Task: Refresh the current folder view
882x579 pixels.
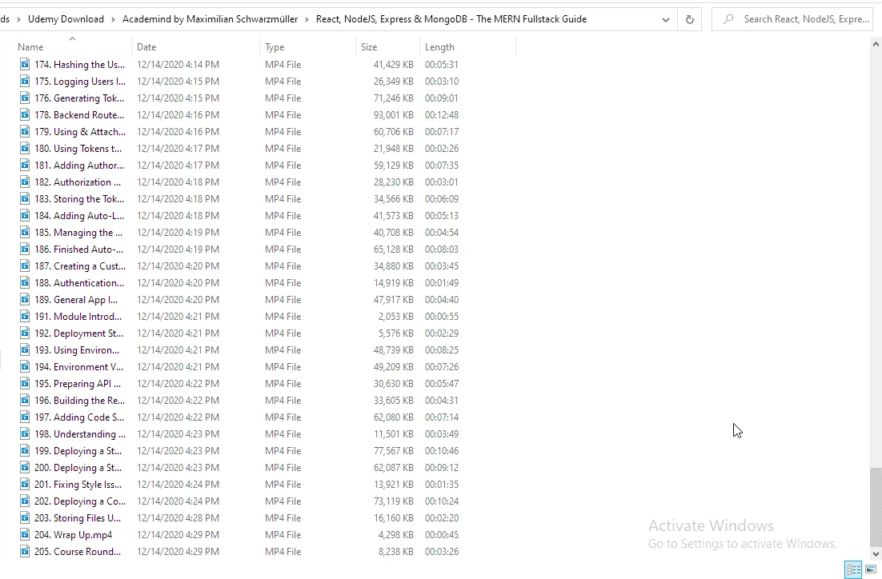Action: (690, 20)
